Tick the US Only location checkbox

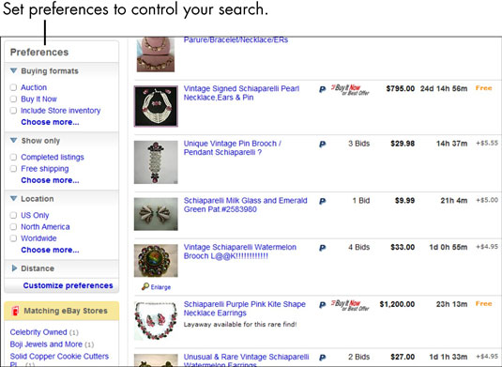tap(13, 215)
